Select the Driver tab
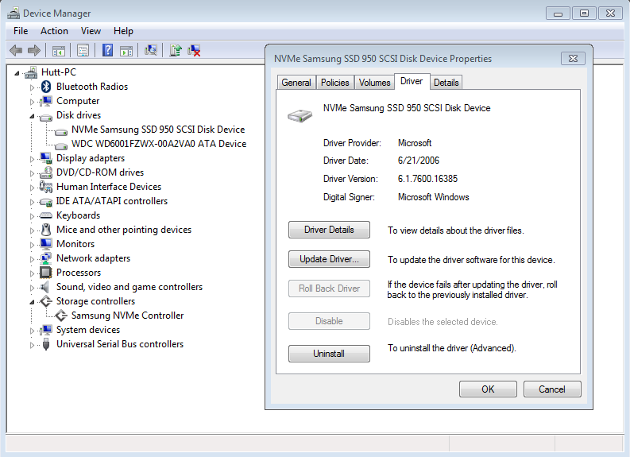Screen dimensions: 630x457 [x=412, y=81]
